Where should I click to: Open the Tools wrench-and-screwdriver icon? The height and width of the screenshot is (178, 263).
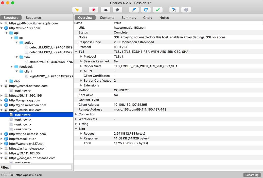(x=174, y=10)
